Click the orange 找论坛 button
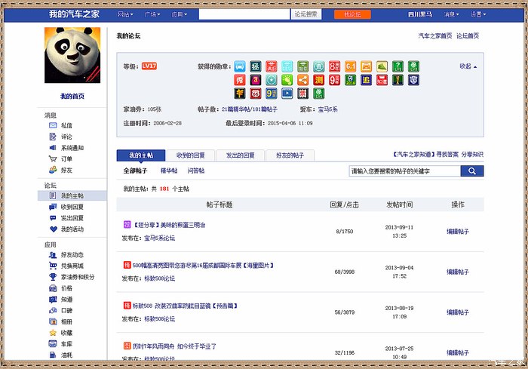 352,14
